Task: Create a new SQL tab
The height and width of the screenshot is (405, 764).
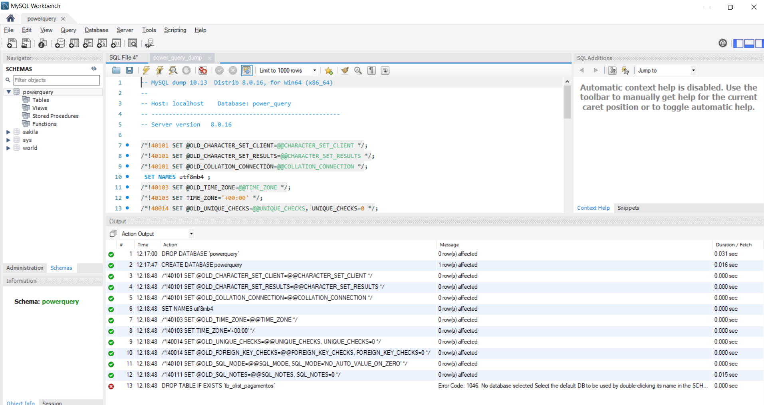Action: coord(12,43)
